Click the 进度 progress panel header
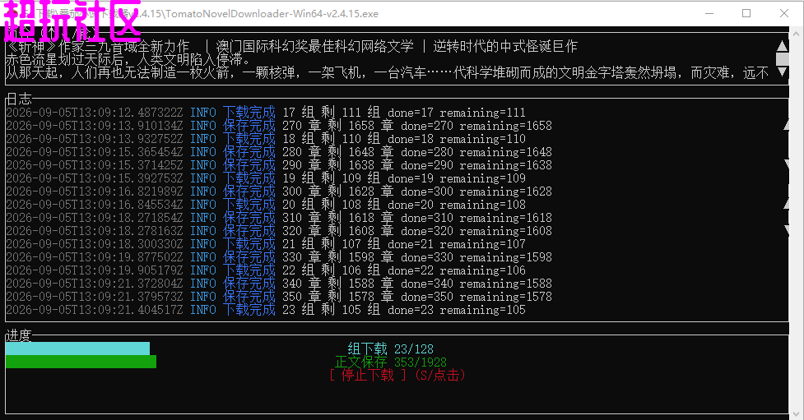This screenshot has height=420, width=804. coord(18,335)
